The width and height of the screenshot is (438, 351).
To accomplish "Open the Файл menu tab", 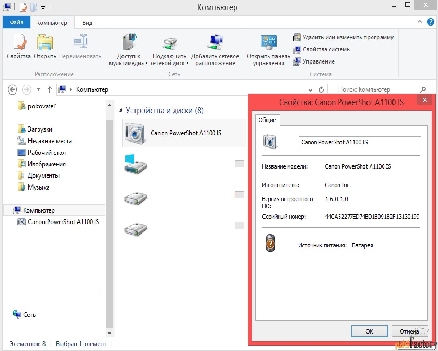I will click(16, 22).
